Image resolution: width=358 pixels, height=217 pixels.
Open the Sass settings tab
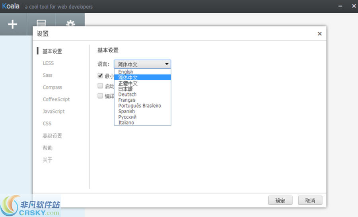(47, 75)
